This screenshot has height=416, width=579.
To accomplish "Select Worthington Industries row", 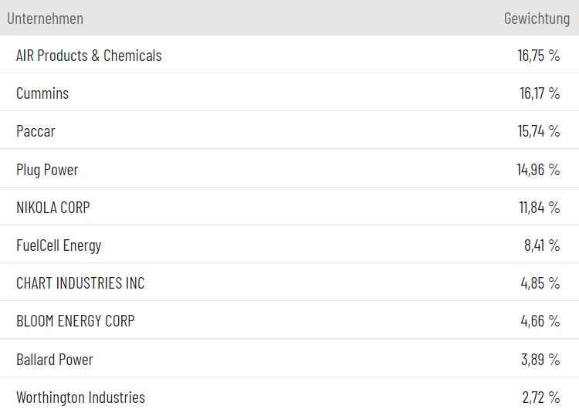I will pos(80,397).
